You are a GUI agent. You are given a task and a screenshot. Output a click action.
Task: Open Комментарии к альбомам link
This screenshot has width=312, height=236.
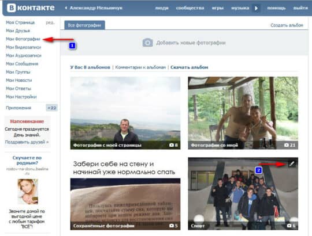[x=140, y=67]
